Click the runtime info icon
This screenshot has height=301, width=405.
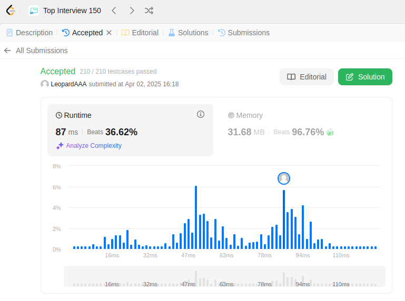point(201,114)
